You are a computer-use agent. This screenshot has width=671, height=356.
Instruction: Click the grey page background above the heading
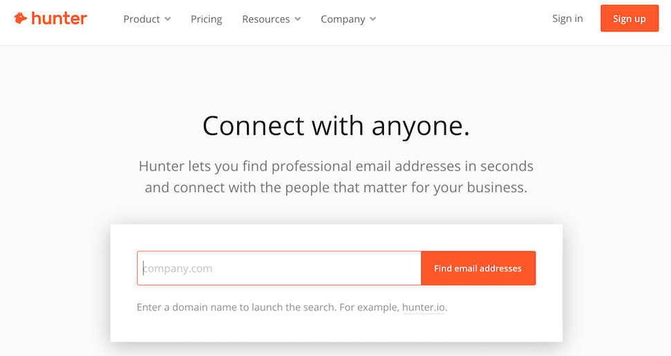(x=335, y=76)
